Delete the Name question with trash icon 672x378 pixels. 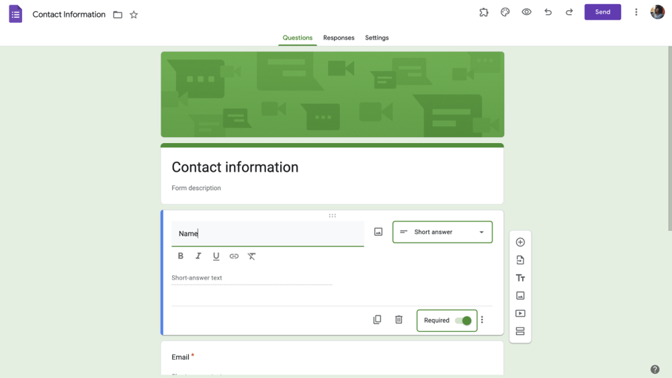click(398, 320)
